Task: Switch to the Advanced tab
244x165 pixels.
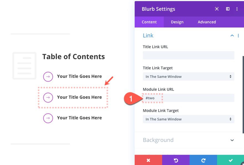Action: (207, 22)
